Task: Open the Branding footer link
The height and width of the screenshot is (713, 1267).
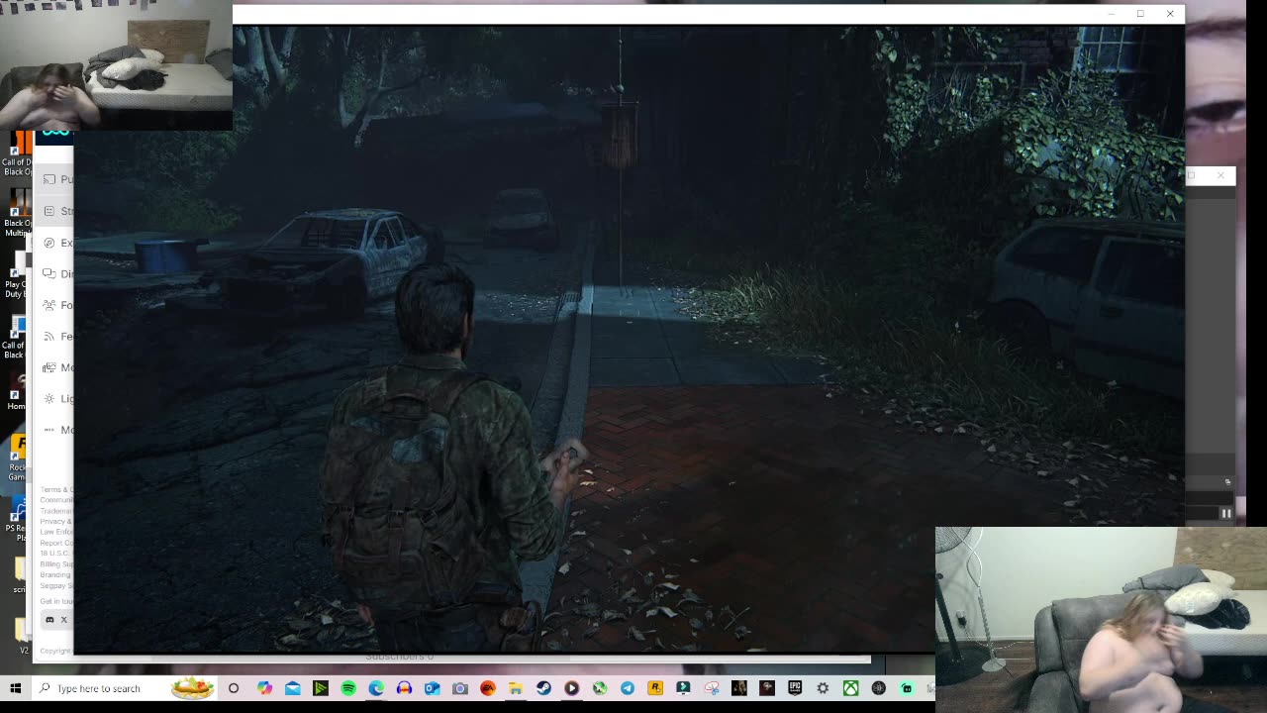Action: [55, 575]
